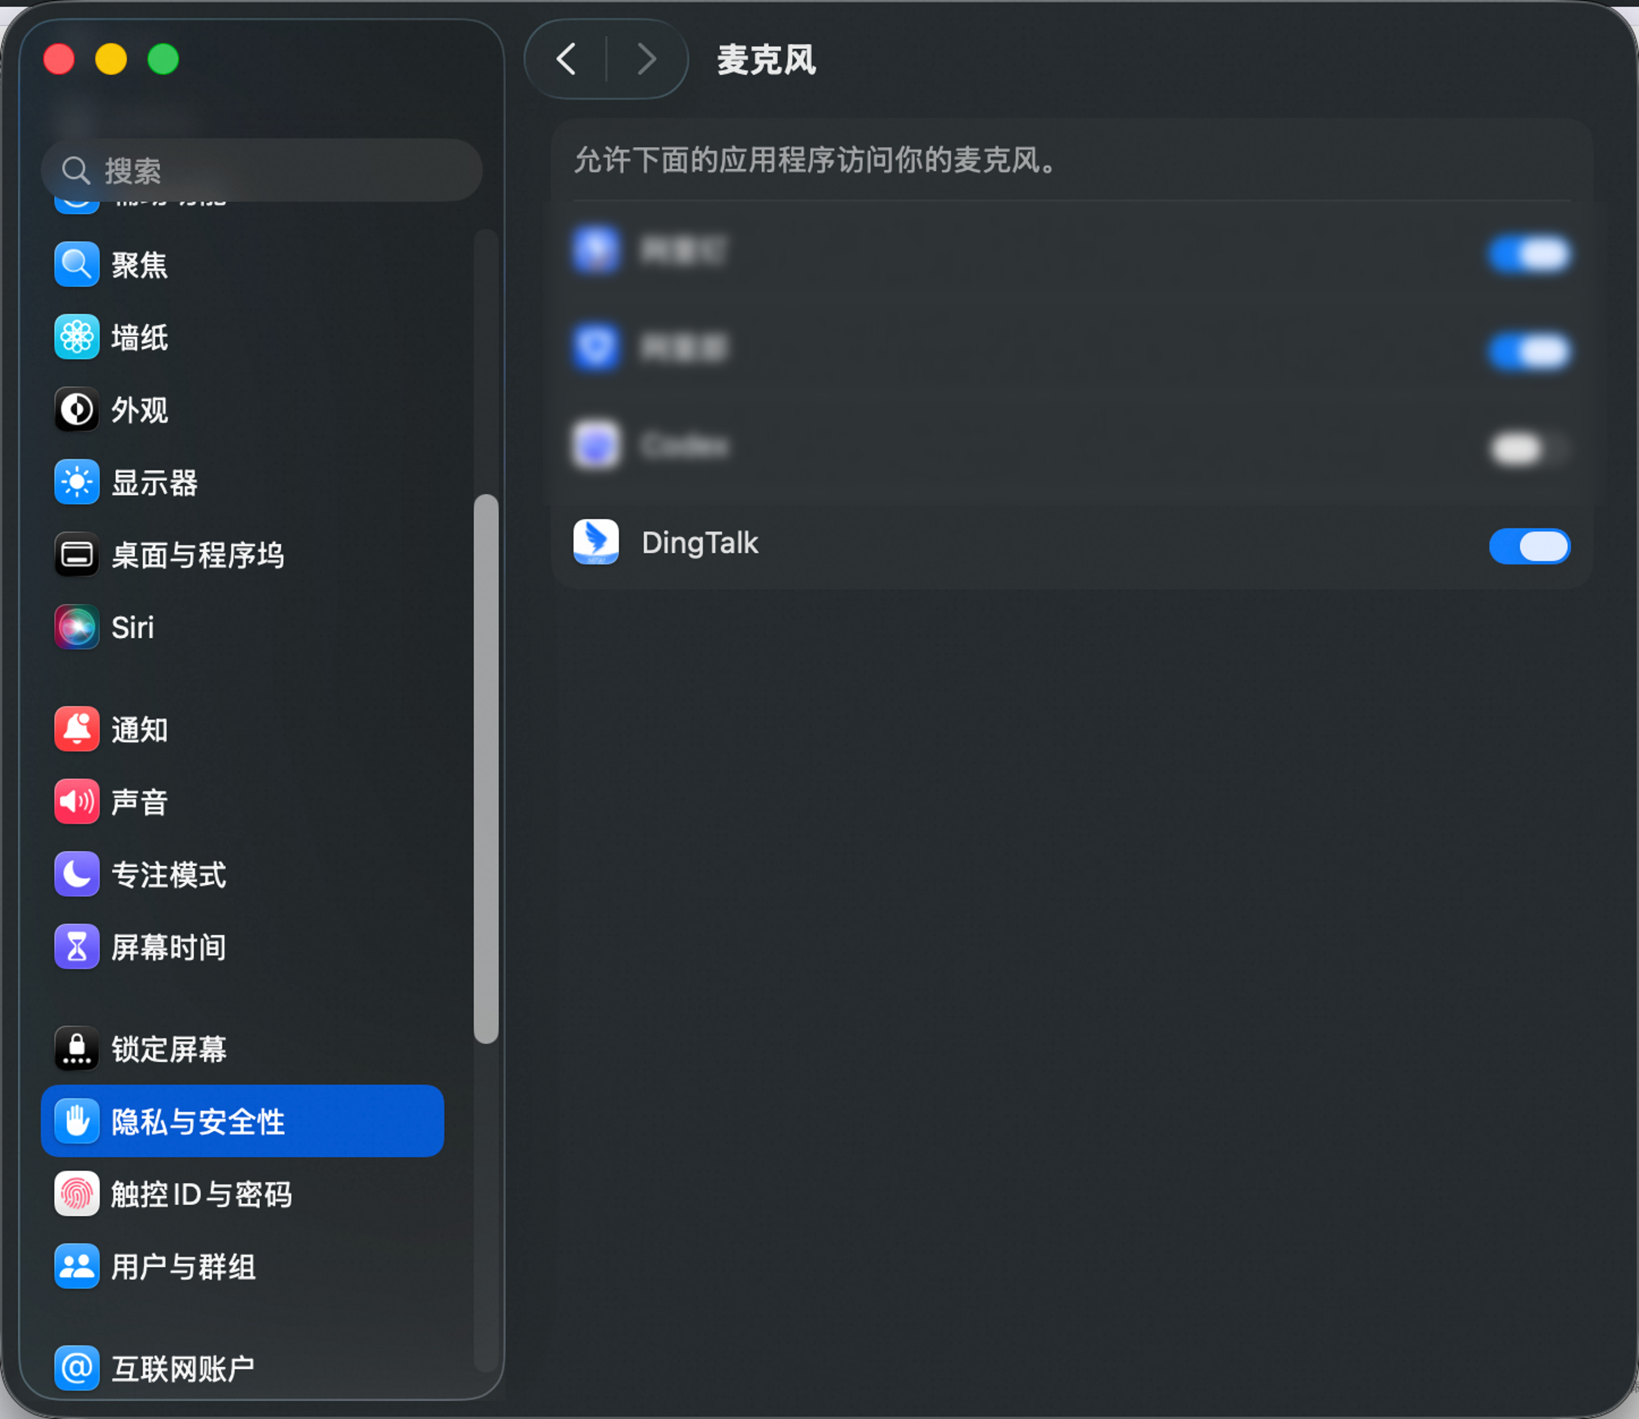The image size is (1639, 1419).
Task: Open the Siri icon in sidebar
Action: point(77,627)
